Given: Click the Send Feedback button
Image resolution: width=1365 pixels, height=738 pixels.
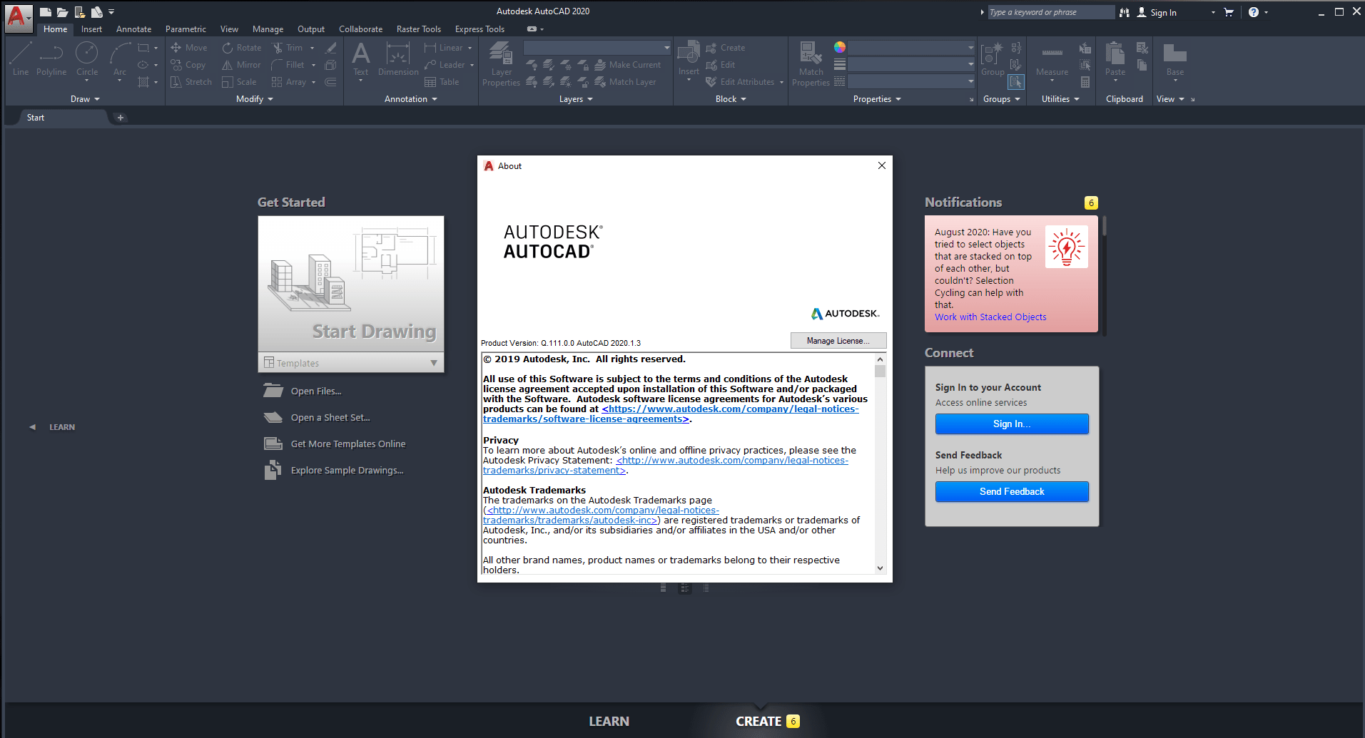Looking at the screenshot, I should [x=1012, y=491].
